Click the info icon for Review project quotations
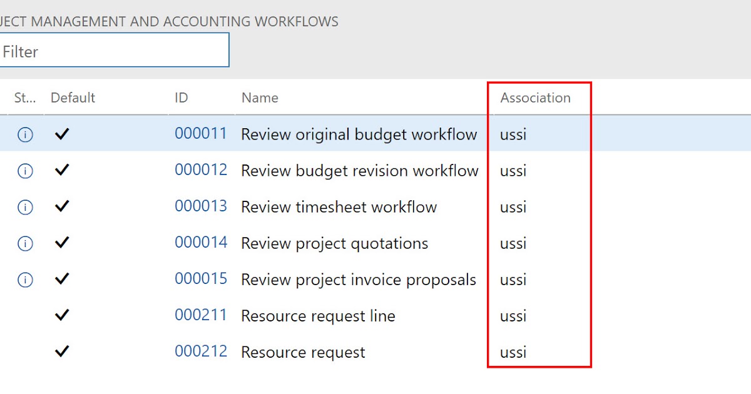This screenshot has height=394, width=751. [x=24, y=243]
